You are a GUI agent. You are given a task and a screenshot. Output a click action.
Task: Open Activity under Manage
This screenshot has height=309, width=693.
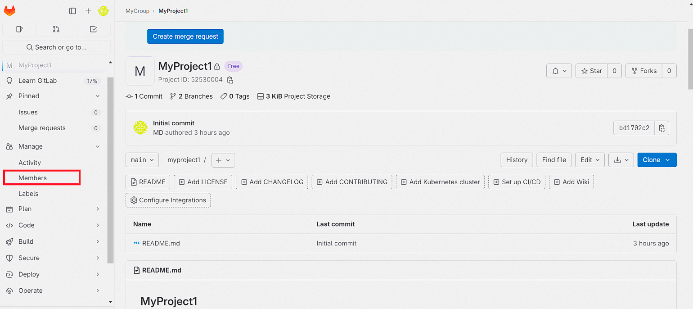[54, 163]
